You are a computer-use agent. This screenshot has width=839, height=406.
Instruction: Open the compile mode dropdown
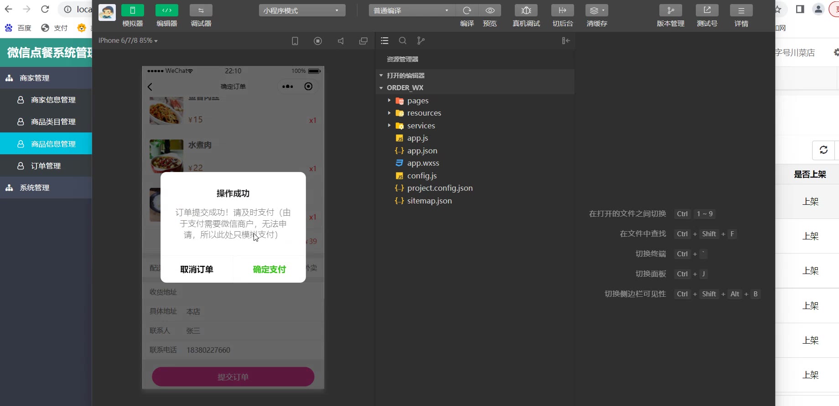tap(411, 10)
